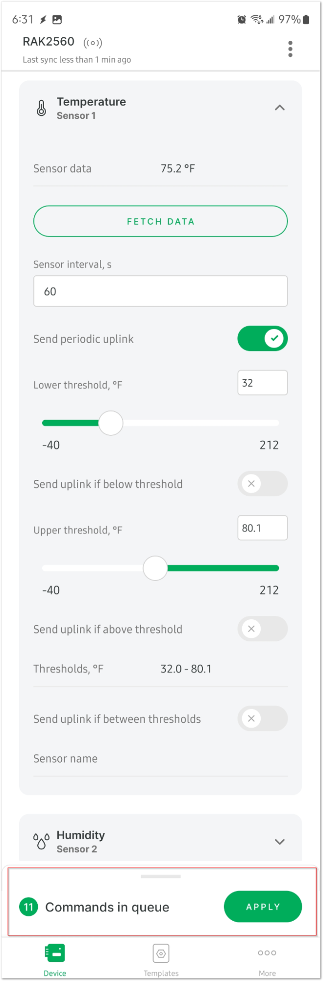The width and height of the screenshot is (323, 981).
Task: Pull up the commands queue sheet handle
Action: (161, 876)
